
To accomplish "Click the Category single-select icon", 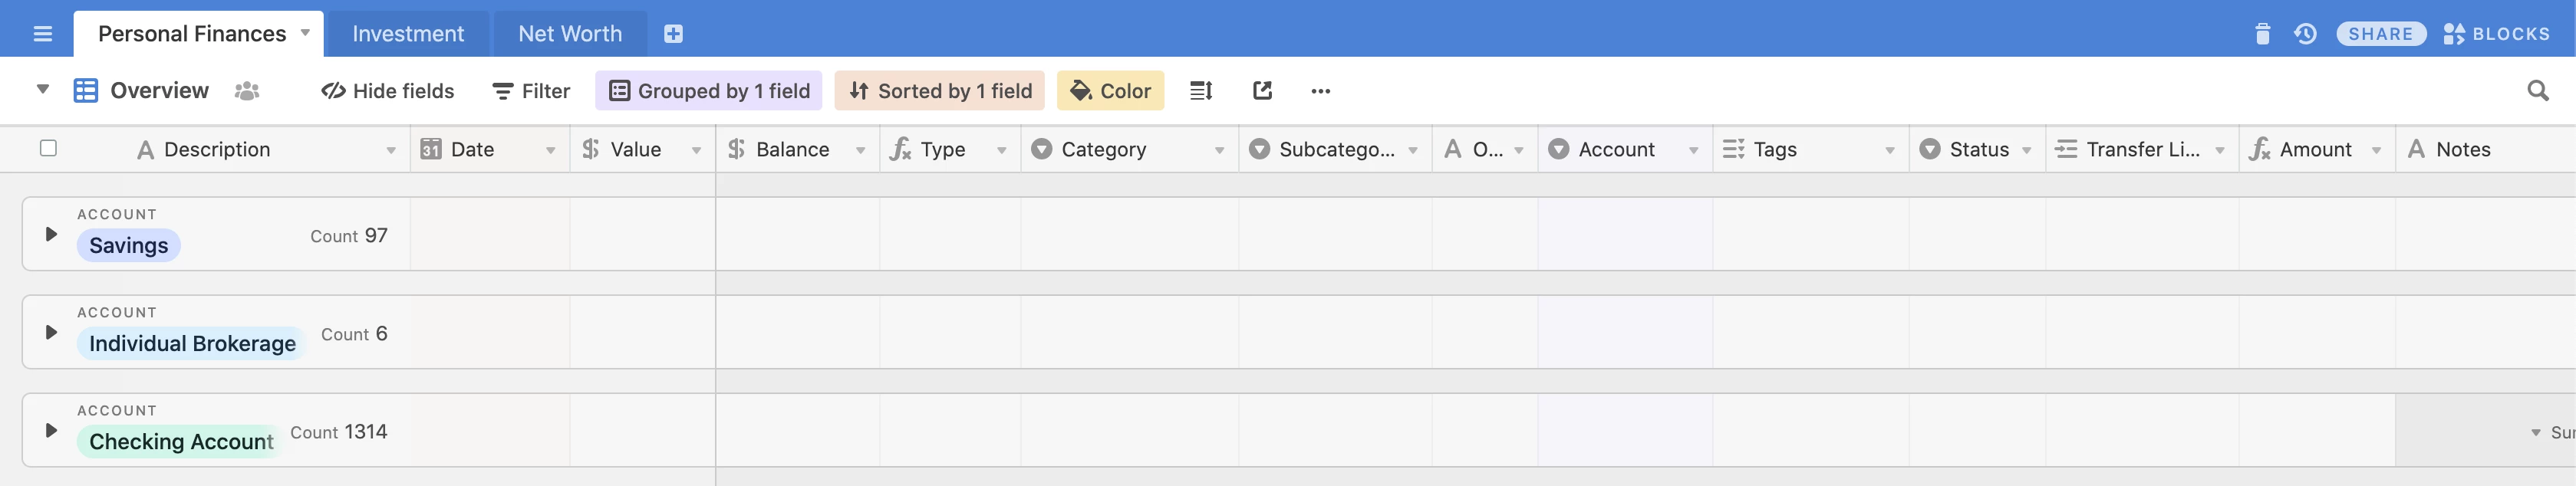I will [1041, 149].
